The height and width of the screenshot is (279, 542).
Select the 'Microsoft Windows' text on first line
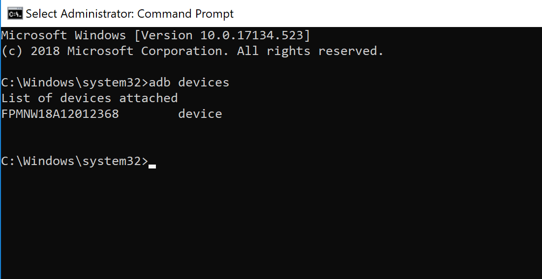click(63, 35)
